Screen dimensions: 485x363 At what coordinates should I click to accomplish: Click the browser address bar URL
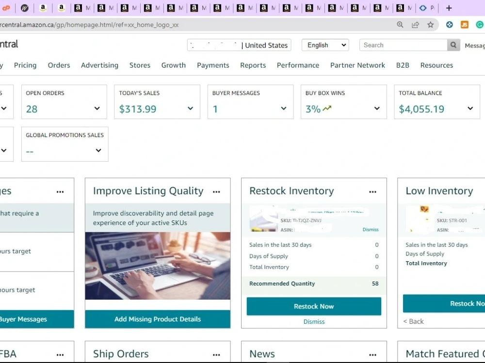tap(89, 25)
